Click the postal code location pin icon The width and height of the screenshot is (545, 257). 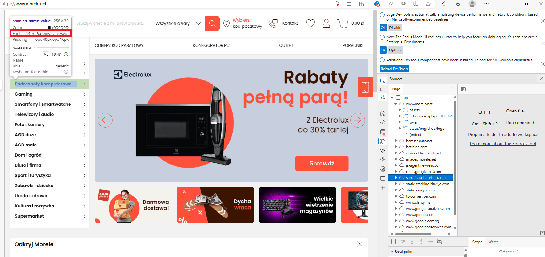point(227,23)
